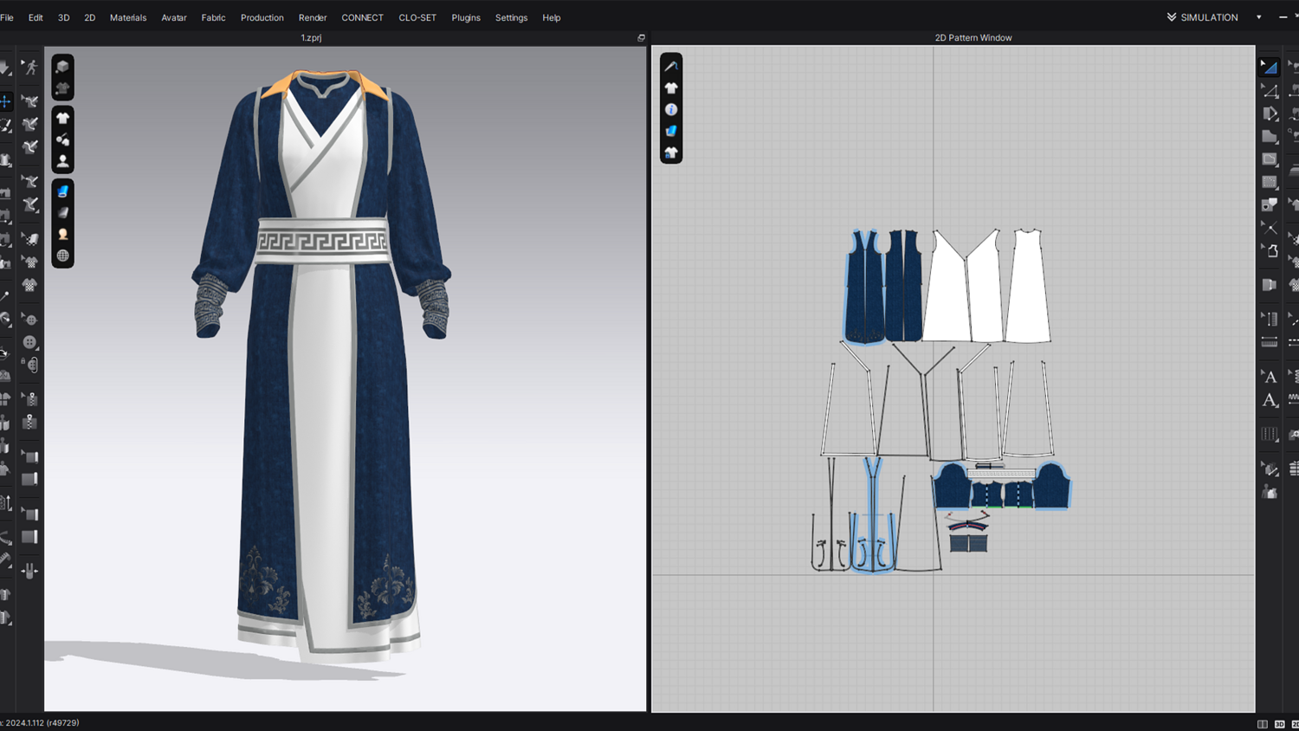Click the 2D Pattern Window title
This screenshot has height=731, width=1299.
(x=973, y=38)
